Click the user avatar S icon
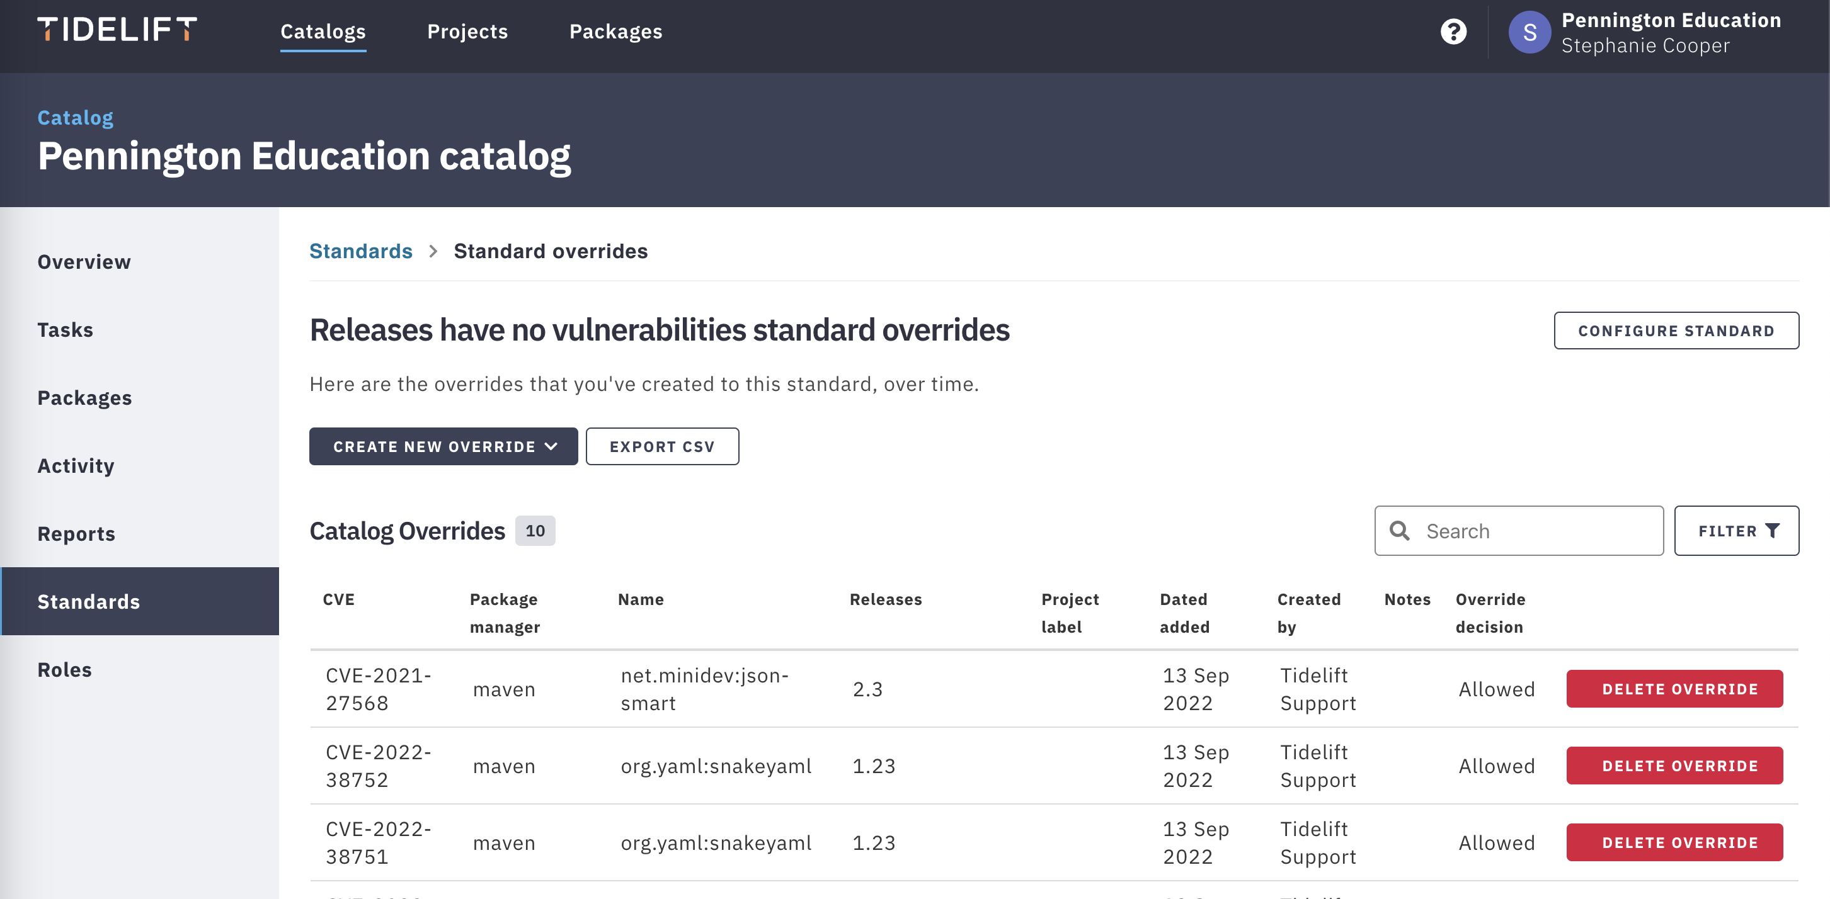 tap(1529, 32)
